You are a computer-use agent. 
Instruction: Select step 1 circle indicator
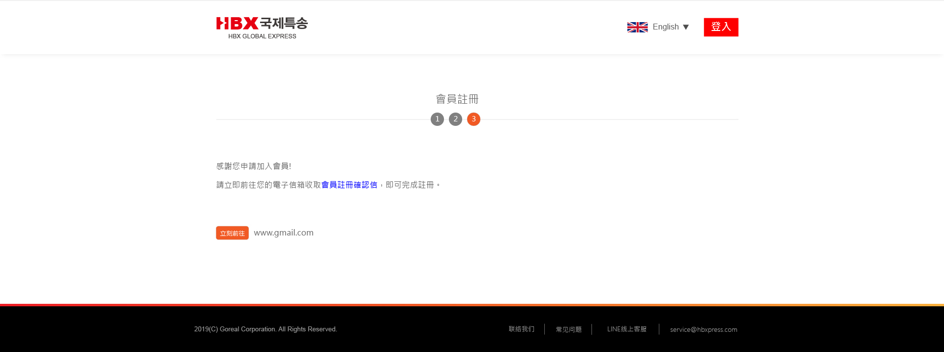pyautogui.click(x=437, y=119)
